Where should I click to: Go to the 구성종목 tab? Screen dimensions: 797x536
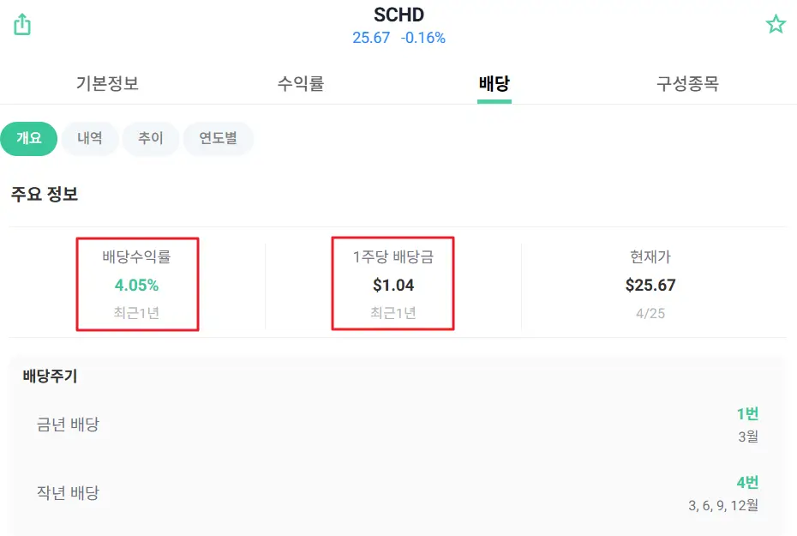[x=687, y=84]
